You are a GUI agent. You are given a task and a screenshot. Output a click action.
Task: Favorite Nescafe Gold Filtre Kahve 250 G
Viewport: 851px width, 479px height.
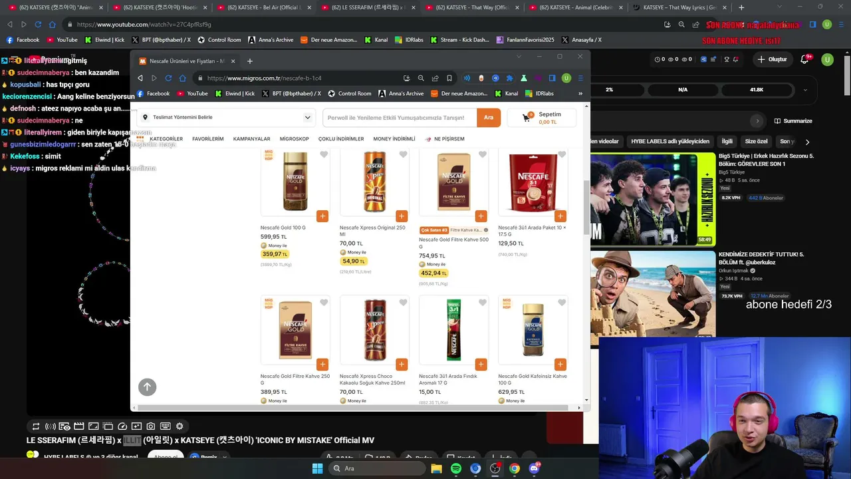coord(324,303)
